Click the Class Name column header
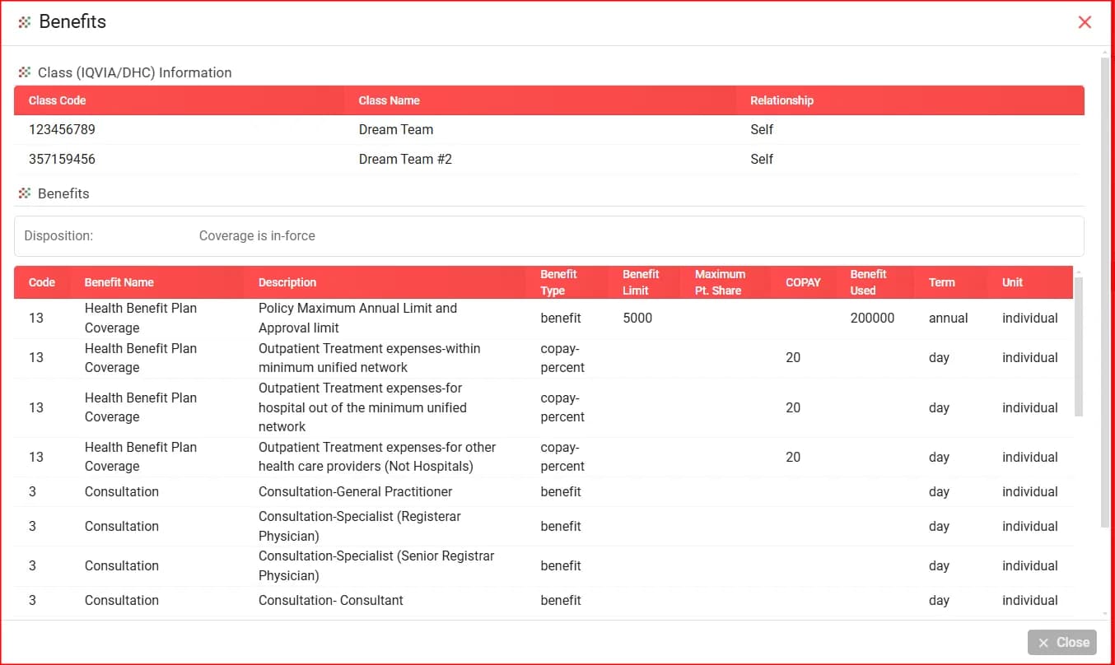Image resolution: width=1115 pixels, height=665 pixels. click(389, 100)
